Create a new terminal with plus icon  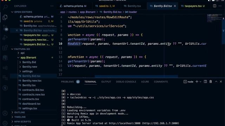click(197, 82)
